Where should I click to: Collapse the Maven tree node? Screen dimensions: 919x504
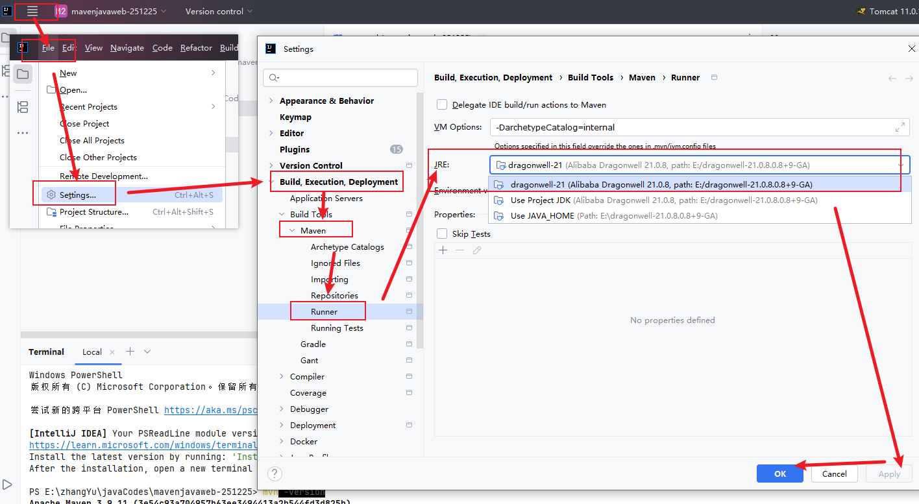292,230
